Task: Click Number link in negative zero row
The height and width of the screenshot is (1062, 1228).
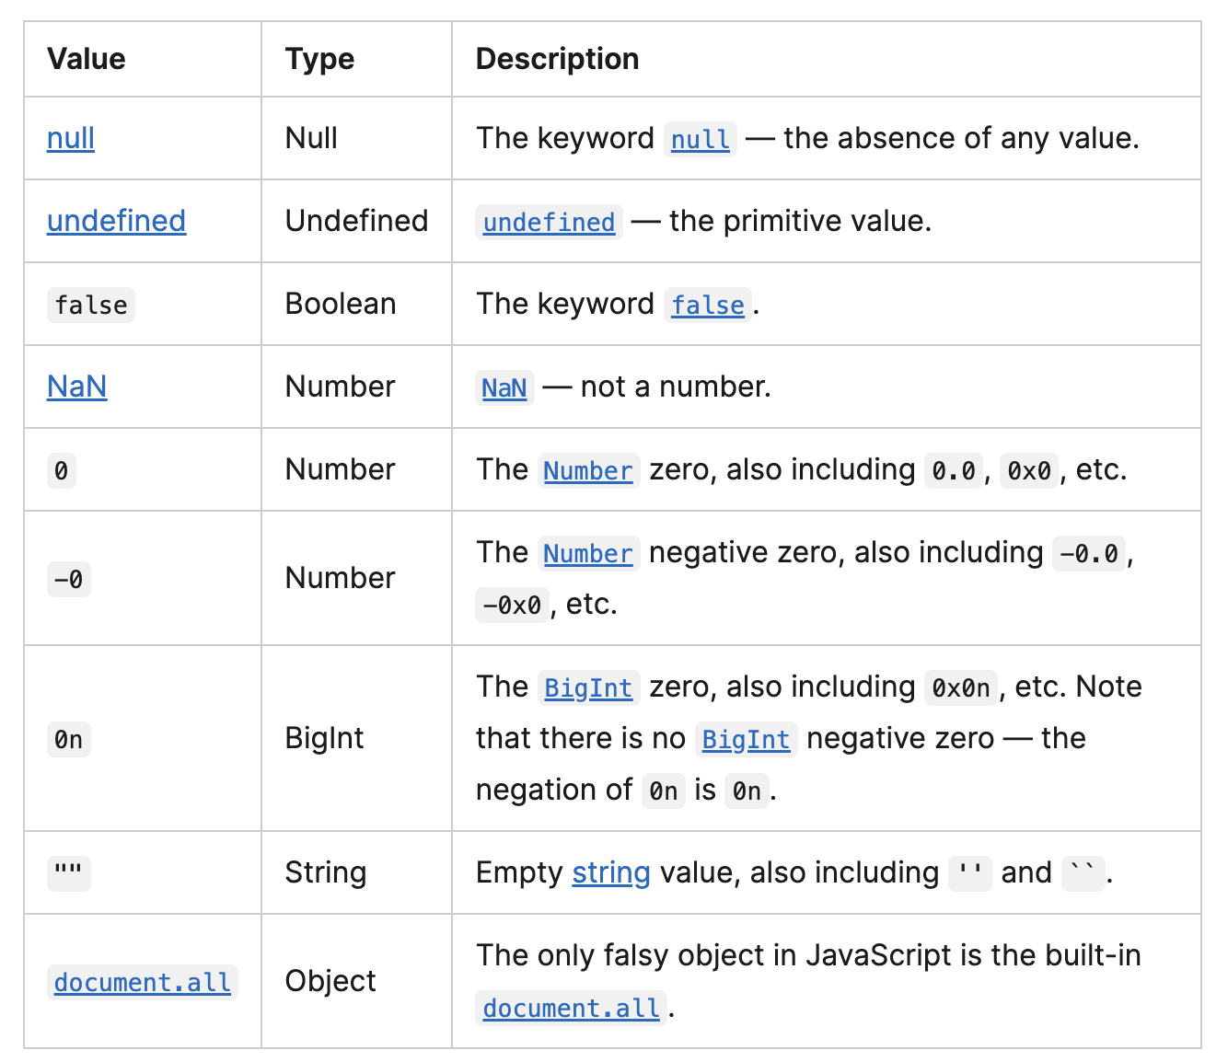Action: (x=588, y=553)
